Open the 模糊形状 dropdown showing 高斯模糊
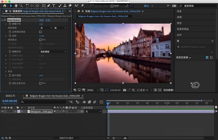The height and width of the screenshot is (140, 218). tap(53, 52)
